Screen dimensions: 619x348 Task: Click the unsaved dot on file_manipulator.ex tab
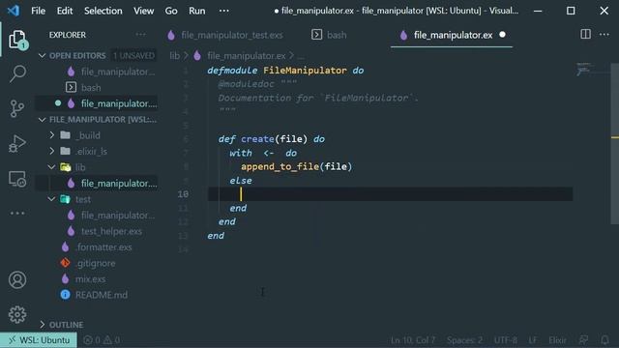coord(503,35)
